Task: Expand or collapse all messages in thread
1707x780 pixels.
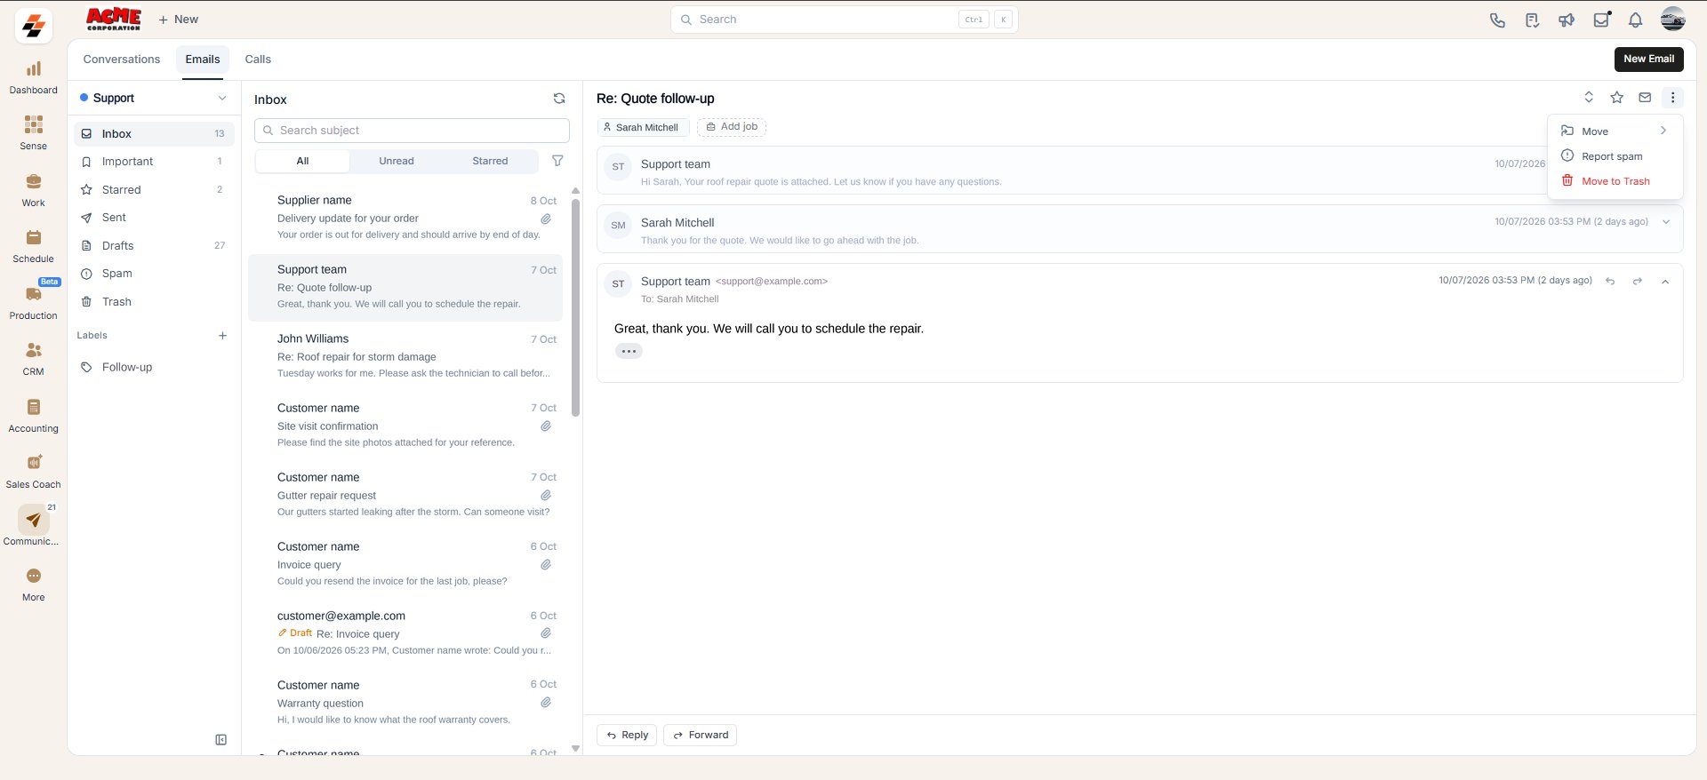Action: (x=1589, y=98)
